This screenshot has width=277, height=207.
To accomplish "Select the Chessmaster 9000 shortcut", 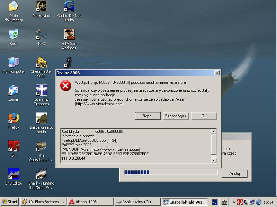I will click(41, 67).
